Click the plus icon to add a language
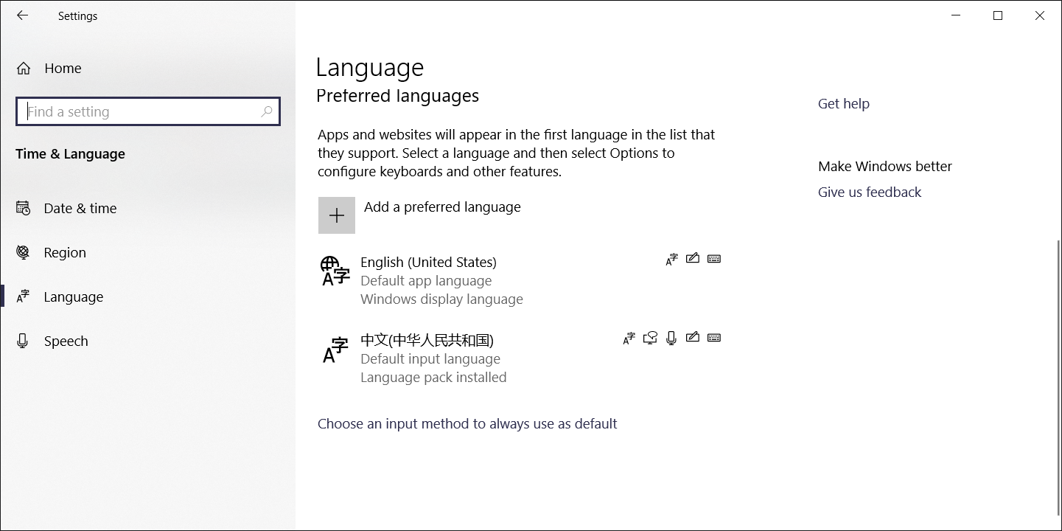 (x=337, y=215)
